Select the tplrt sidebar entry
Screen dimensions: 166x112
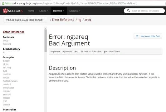[x=5, y=101]
